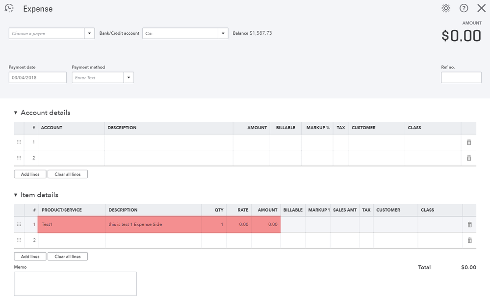Click the Ref no. input field
Viewport: 490px width, 305px height.
tap(461, 77)
